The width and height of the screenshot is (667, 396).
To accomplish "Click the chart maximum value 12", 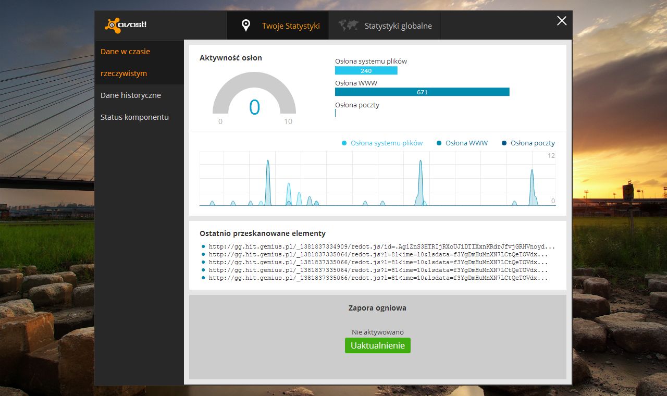I will coord(551,156).
